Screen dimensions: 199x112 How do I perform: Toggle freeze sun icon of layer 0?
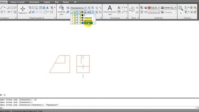(x=75, y=15)
